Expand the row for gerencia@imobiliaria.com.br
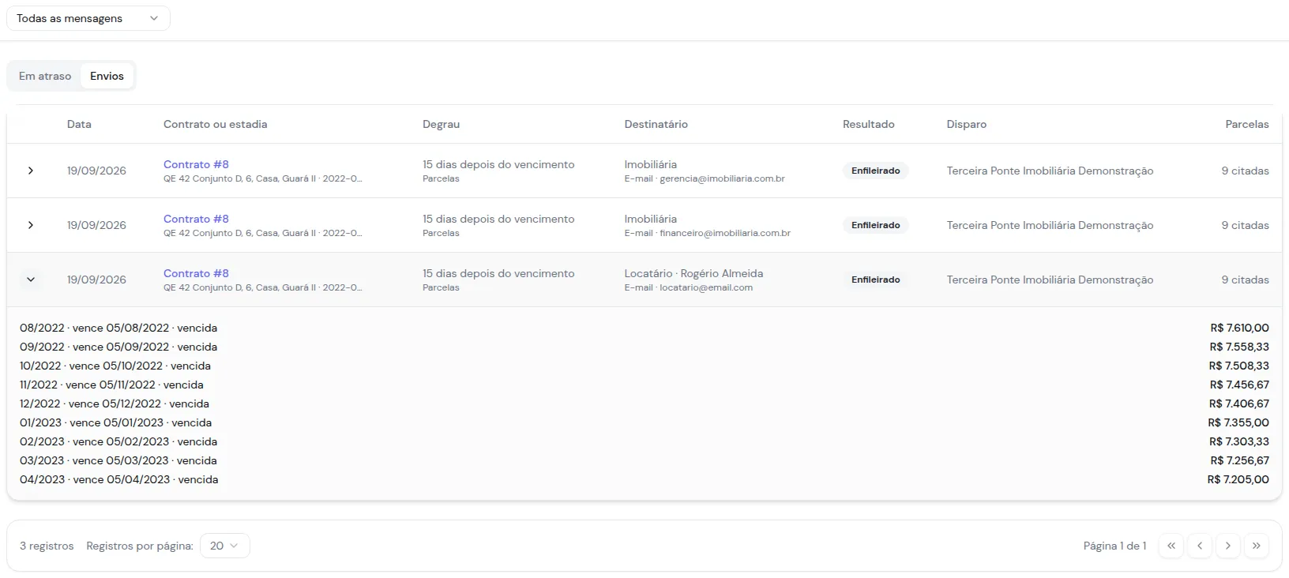The image size is (1289, 578). (x=31, y=171)
